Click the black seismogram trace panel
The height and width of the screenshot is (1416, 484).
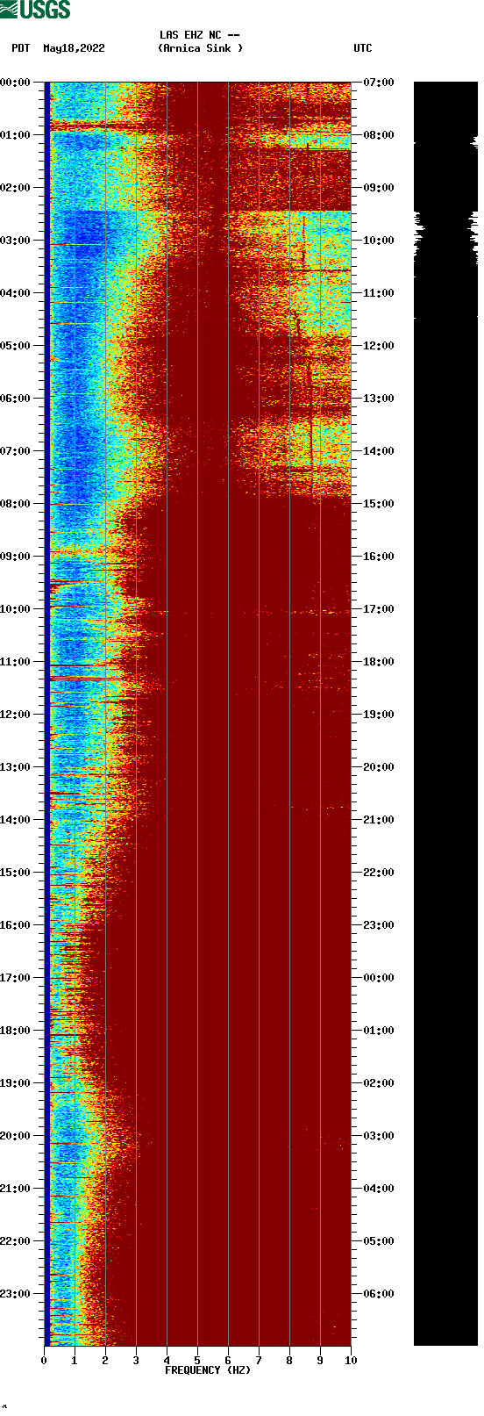(x=445, y=714)
